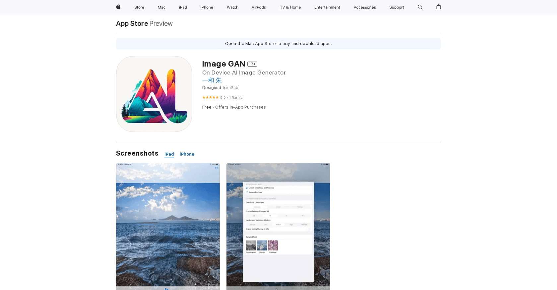This screenshot has height=290, width=557.
Task: Go to AirPods in navigation
Action: click(259, 7)
